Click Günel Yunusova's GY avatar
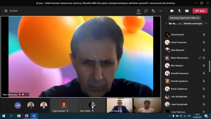The height and width of the screenshot is (119, 211). 167,42
